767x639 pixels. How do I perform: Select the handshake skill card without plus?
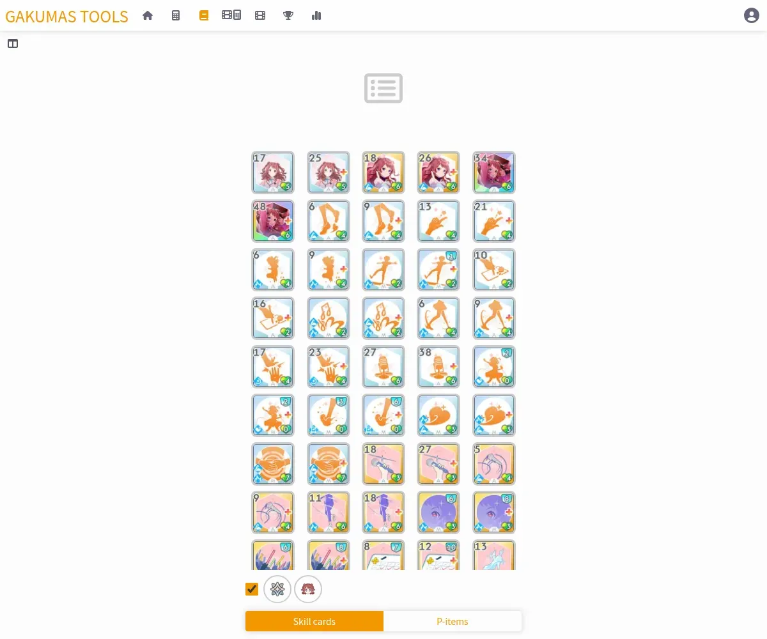tap(274, 464)
